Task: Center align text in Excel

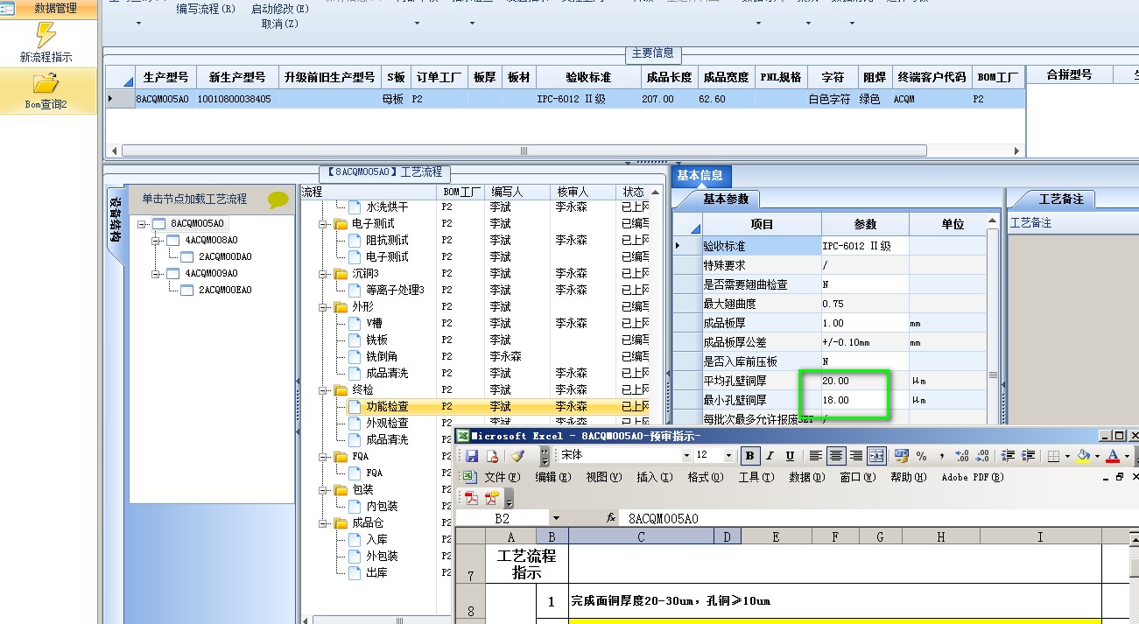Action: (x=836, y=456)
